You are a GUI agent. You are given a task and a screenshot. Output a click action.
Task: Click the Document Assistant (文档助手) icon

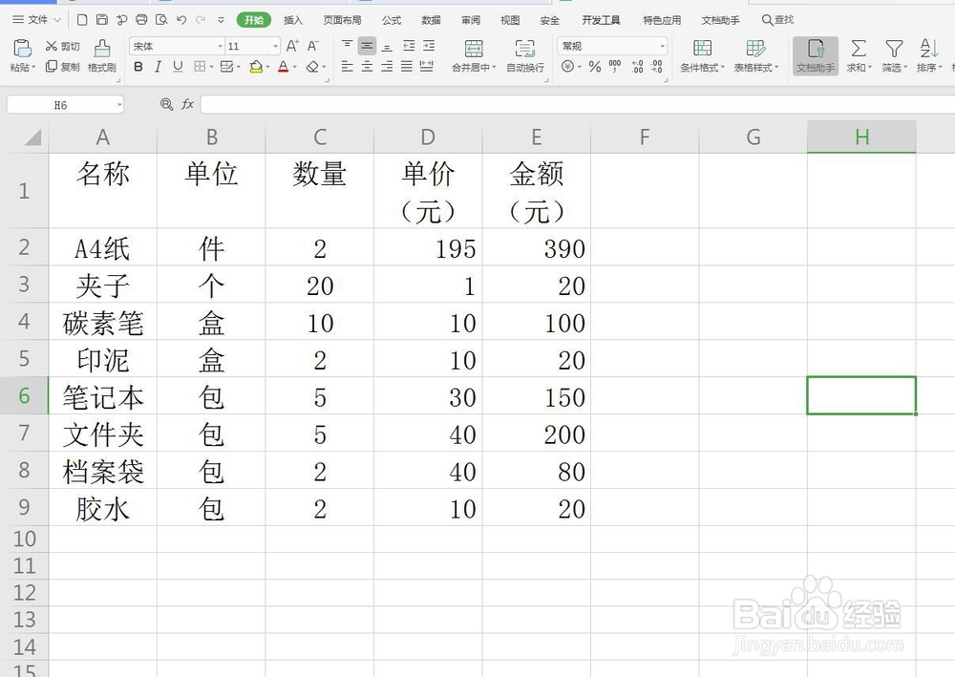pyautogui.click(x=815, y=57)
